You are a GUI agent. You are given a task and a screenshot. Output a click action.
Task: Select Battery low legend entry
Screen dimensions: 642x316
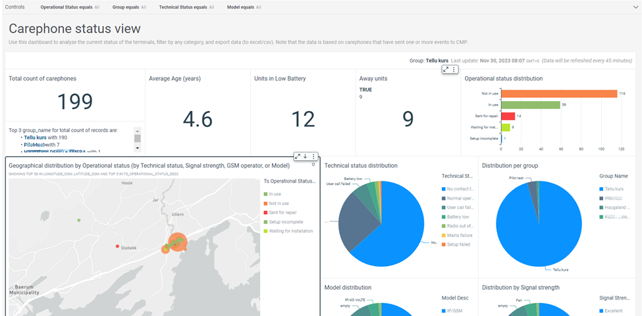(454, 217)
